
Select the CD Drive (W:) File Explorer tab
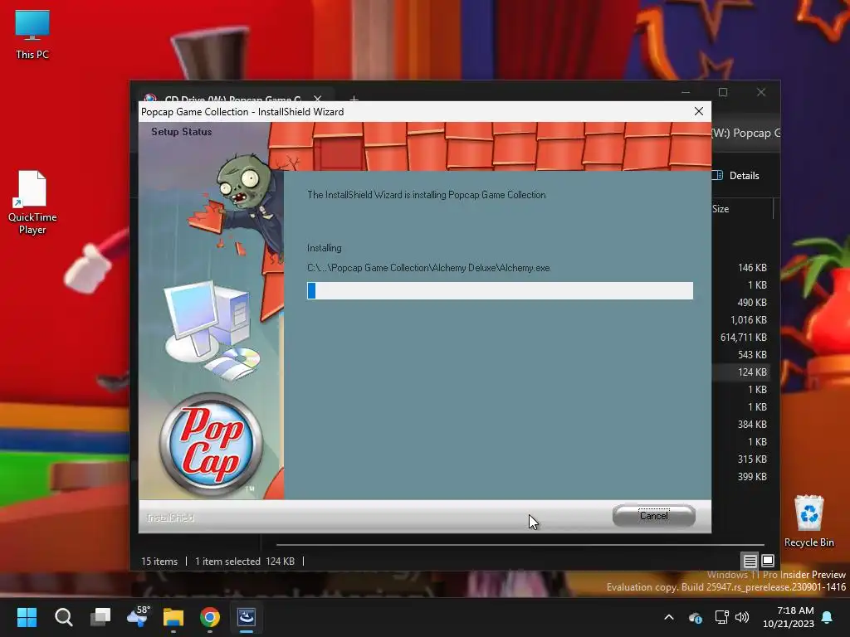pos(232,98)
